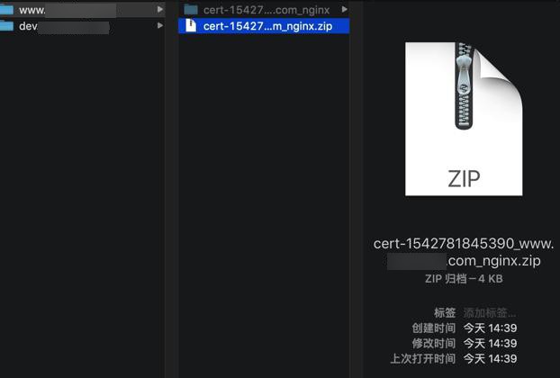The width and height of the screenshot is (560, 378).
Task: Click the dev folder icon
Action: (x=6, y=26)
